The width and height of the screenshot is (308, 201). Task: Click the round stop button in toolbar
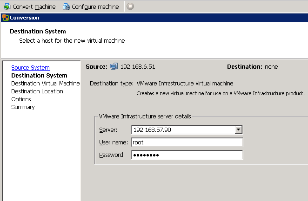click(130, 6)
